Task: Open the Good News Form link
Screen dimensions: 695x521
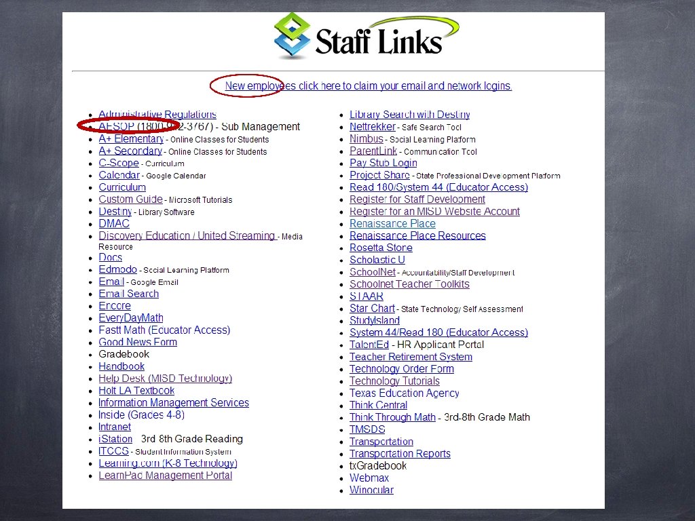Action: click(x=137, y=342)
